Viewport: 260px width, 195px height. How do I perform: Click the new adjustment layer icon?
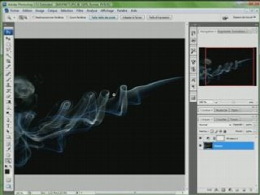(230, 190)
